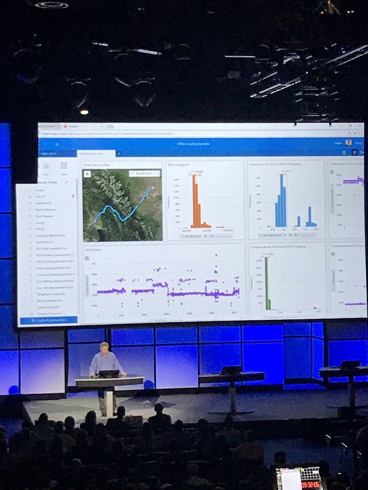The width and height of the screenshot is (368, 490).
Task: Open the Risk Data Exploration tab dropdown arrow
Action: (x=112, y=154)
